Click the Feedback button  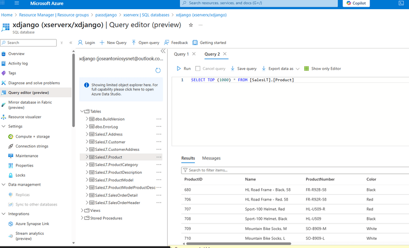pyautogui.click(x=176, y=42)
